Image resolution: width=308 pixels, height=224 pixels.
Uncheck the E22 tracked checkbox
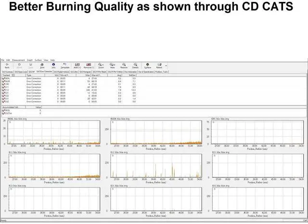[x=3, y=96]
